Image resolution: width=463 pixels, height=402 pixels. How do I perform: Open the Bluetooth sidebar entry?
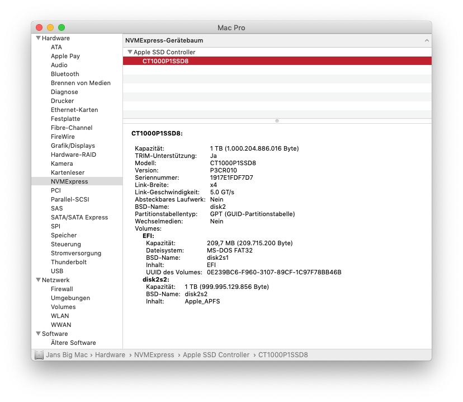(65, 74)
